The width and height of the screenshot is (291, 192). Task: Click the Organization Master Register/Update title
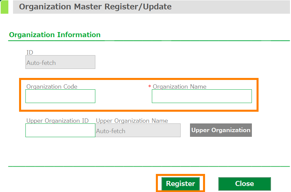(x=95, y=7)
